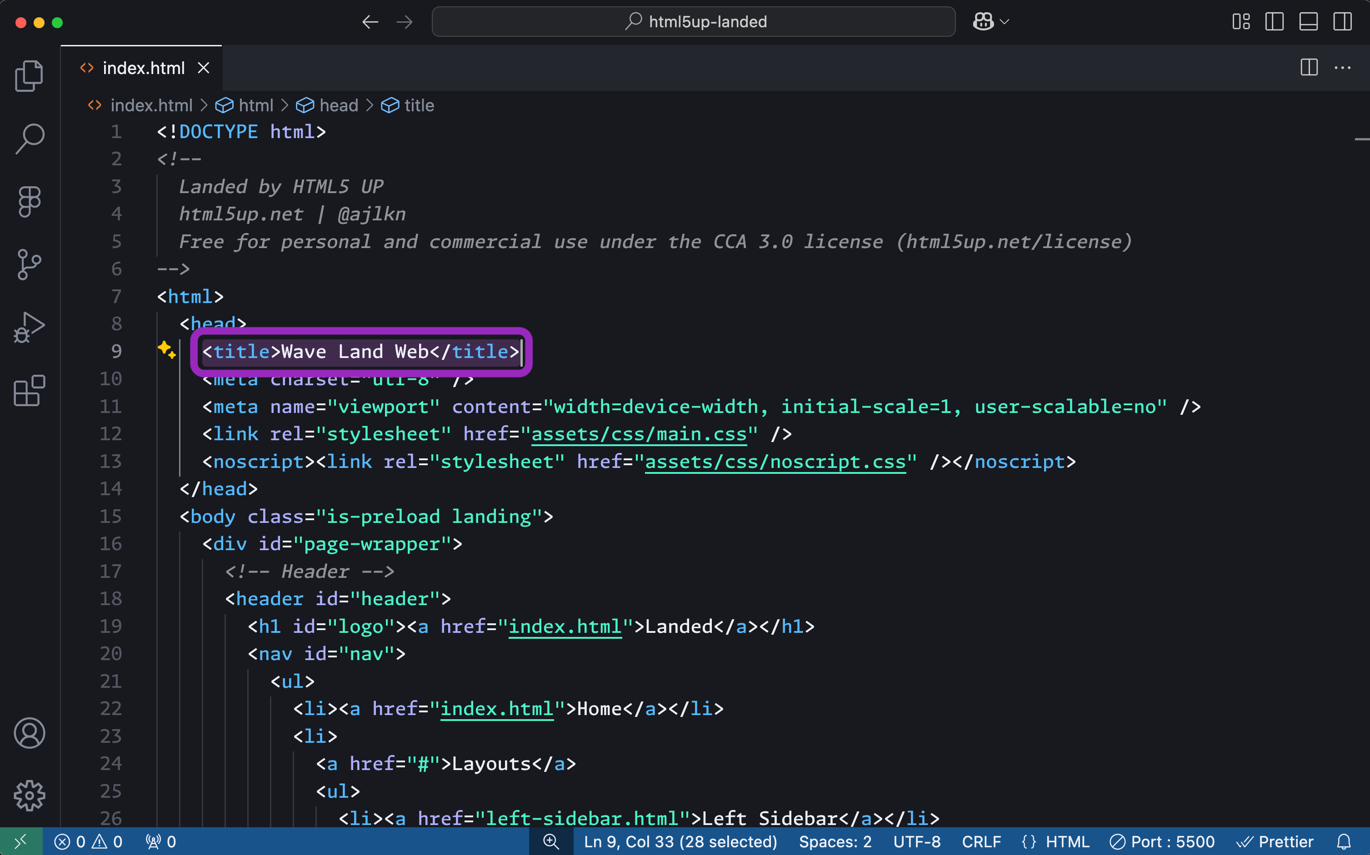Image resolution: width=1370 pixels, height=855 pixels.
Task: Open the Extensions view
Action: pyautogui.click(x=30, y=390)
